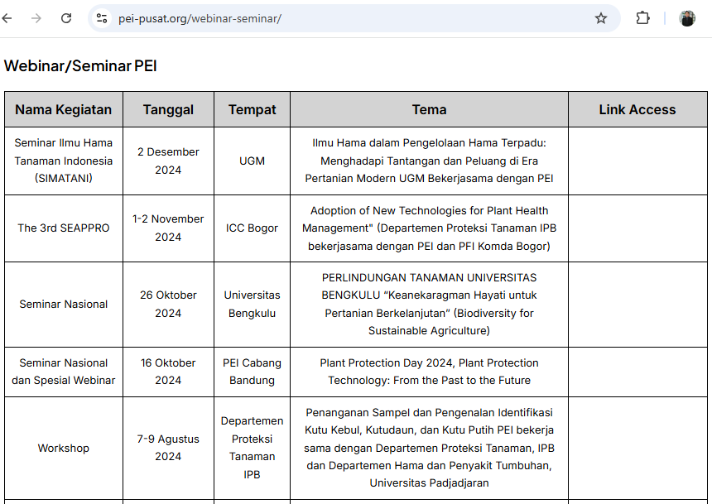Reload the page with refresh icon
Screen dimensions: 712x504
(66, 18)
